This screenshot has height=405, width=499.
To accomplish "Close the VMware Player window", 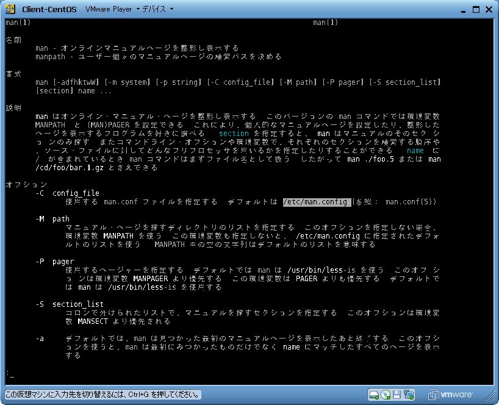I will click(x=488, y=9).
